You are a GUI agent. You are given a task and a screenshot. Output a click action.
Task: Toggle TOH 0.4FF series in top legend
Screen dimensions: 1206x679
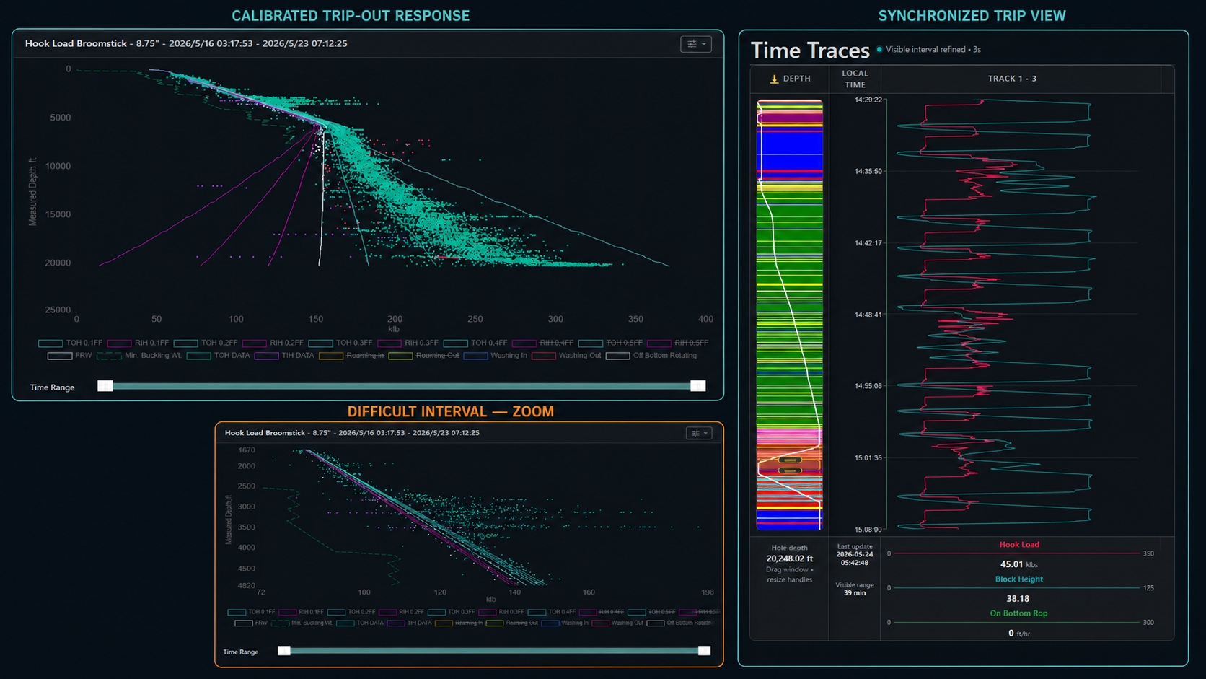475,343
